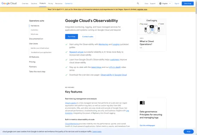The height and width of the screenshot is (135, 197).
Task: Go to Use cases in sidebar
Action: point(34,43)
